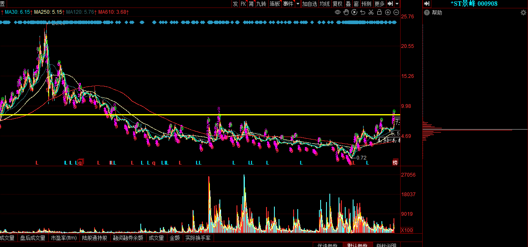Click the MA250: 5.15 indicator label

(x=48, y=12)
